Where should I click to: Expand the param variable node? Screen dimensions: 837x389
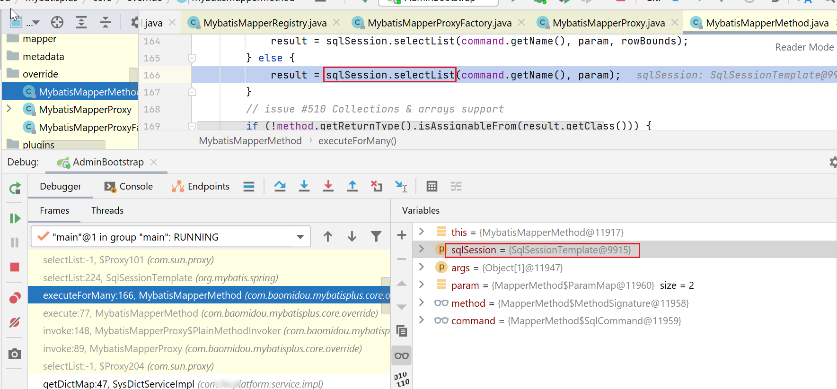click(422, 285)
